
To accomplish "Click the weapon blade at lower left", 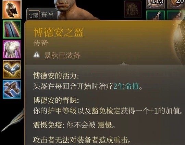I will [12, 120].
